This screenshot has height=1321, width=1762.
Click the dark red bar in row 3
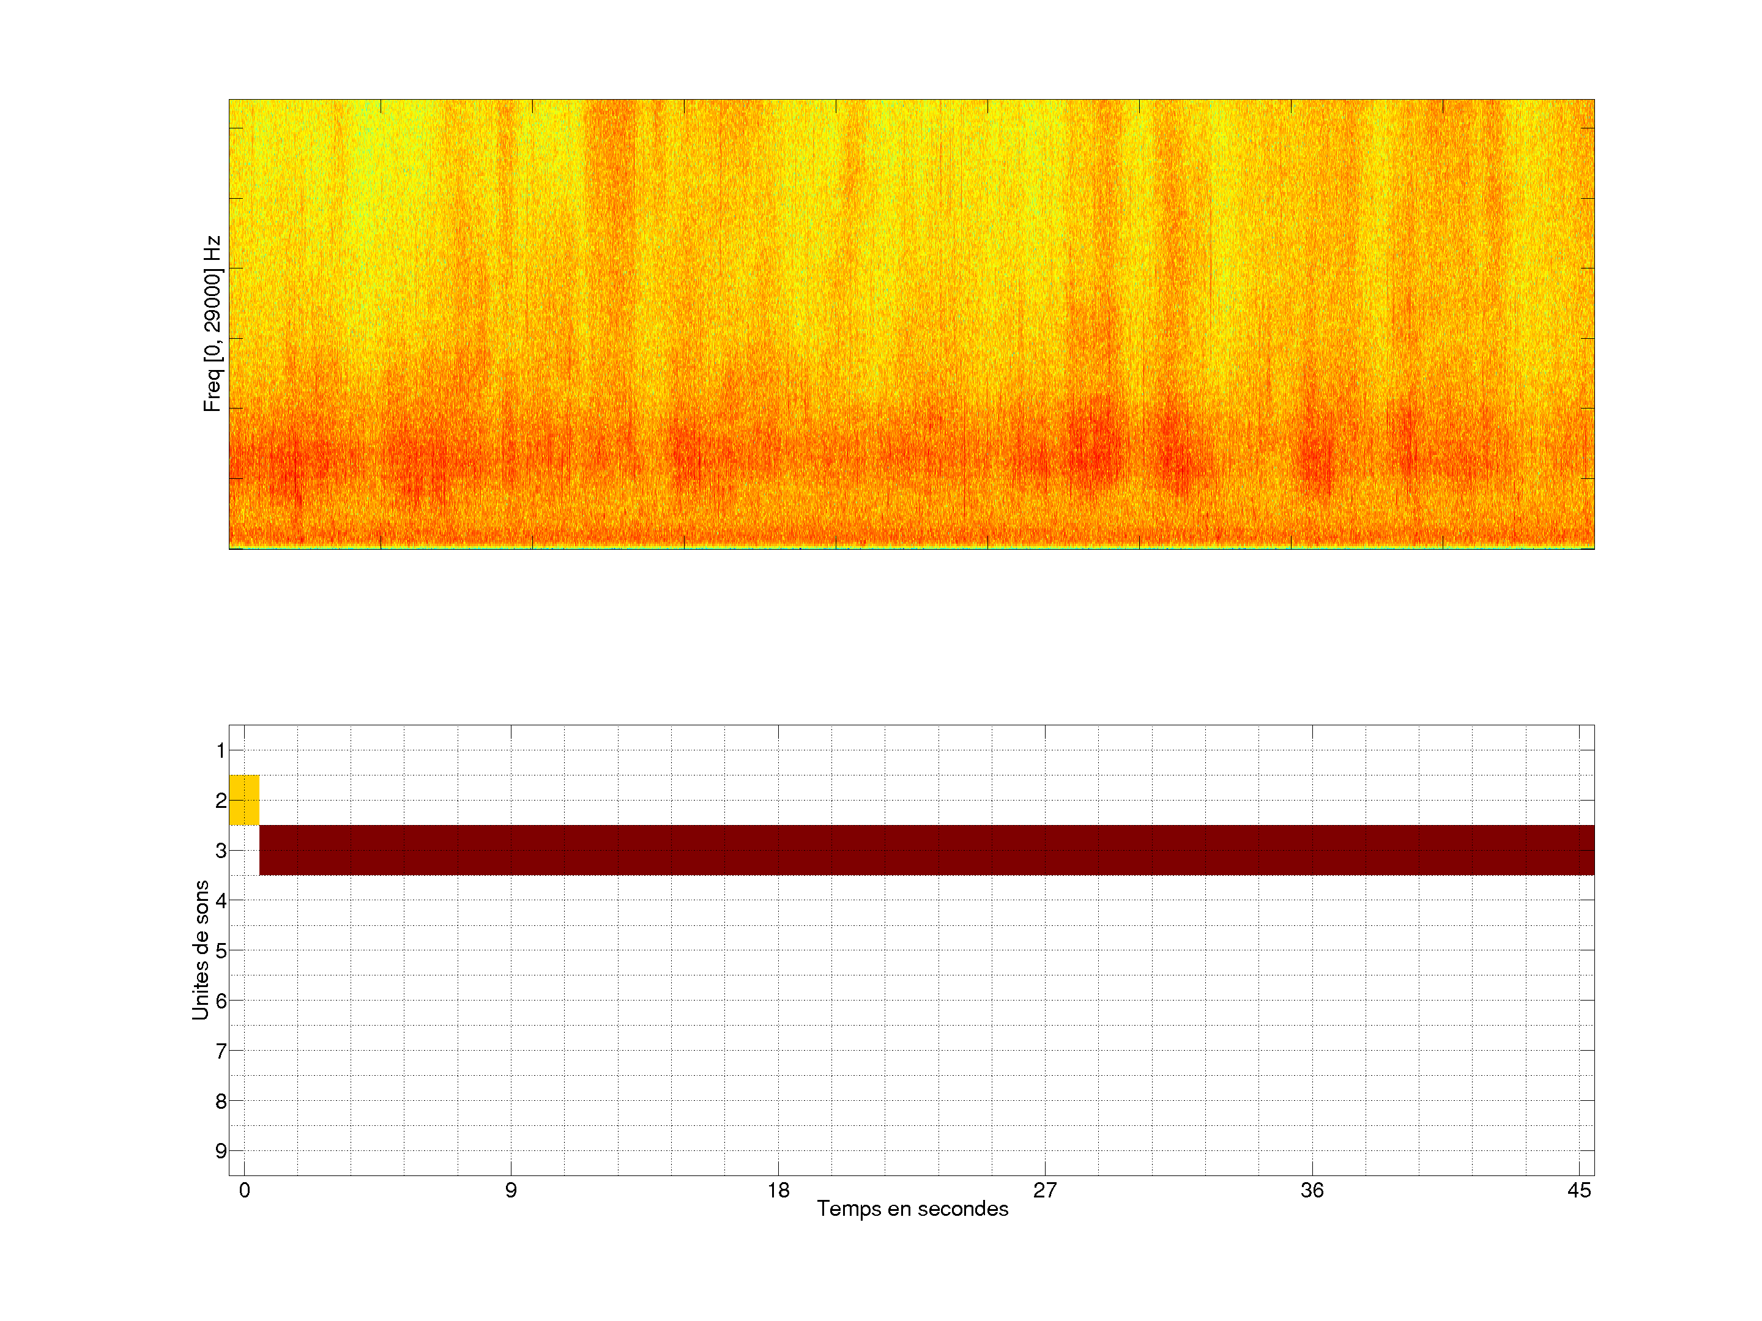(x=926, y=849)
